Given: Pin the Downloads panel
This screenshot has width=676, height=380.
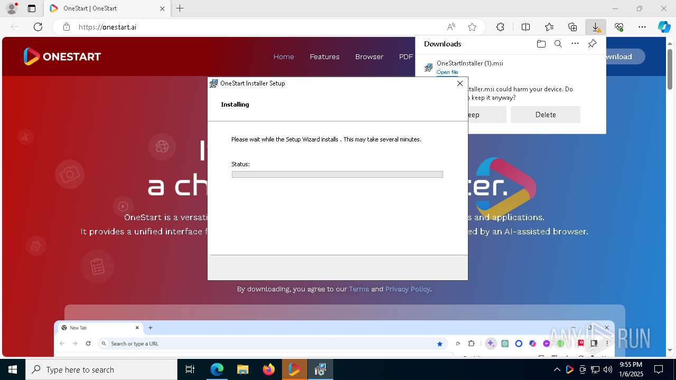Looking at the screenshot, I should click(x=592, y=44).
